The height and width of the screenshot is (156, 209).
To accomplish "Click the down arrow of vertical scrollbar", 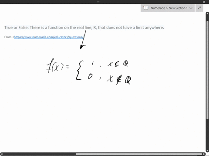I will pyautogui.click(x=207, y=150).
